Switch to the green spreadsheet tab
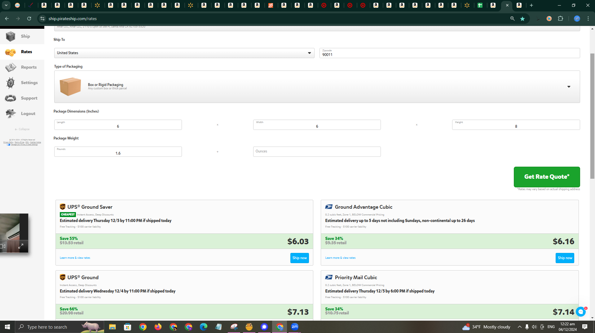The image size is (595, 333). click(480, 5)
